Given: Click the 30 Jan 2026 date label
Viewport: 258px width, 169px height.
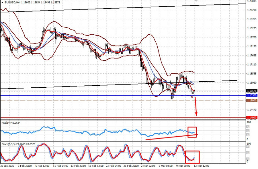Looking at the screenshot, I should [x=7, y=166].
